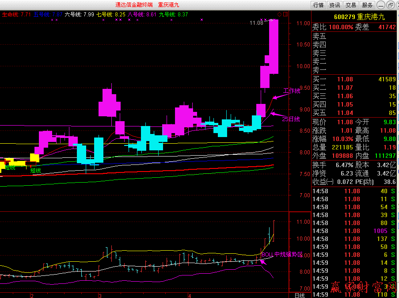
Task: Click the tallest magenta candle at 11.08
Action: point(274,46)
